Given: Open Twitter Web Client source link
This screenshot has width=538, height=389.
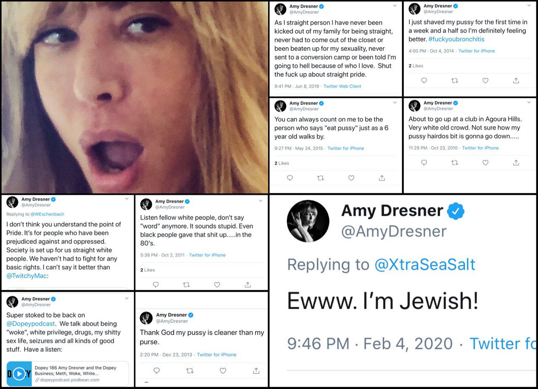Looking at the screenshot, I should coord(342,86).
